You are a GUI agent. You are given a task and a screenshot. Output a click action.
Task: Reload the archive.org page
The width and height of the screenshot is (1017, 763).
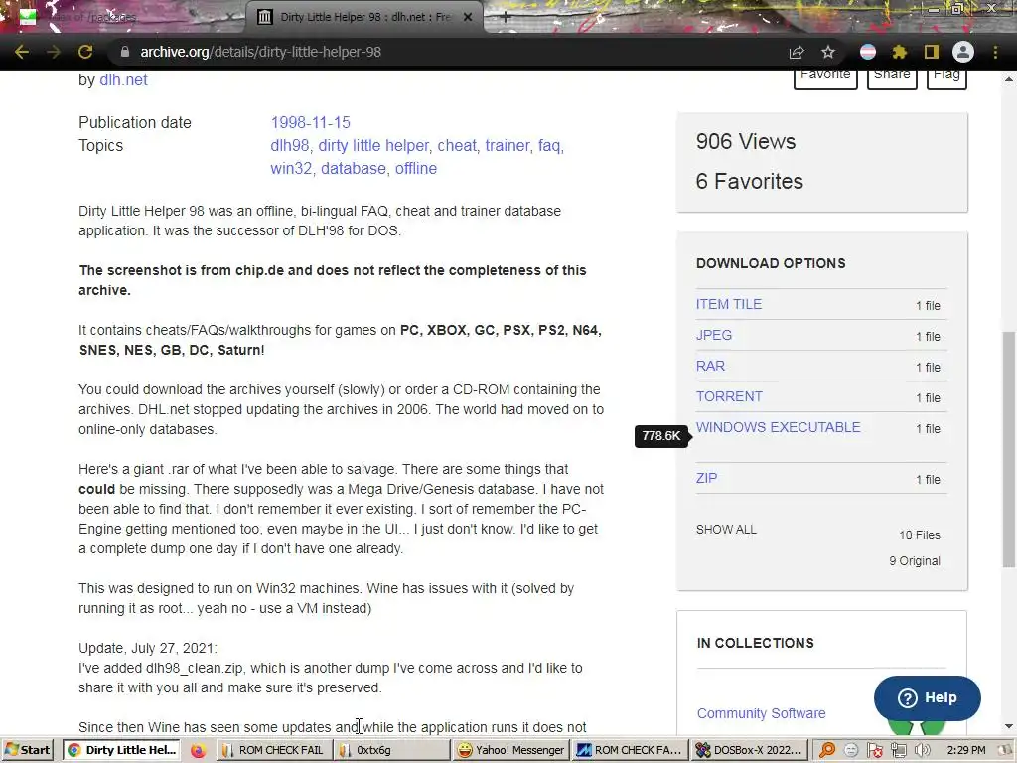(x=85, y=52)
